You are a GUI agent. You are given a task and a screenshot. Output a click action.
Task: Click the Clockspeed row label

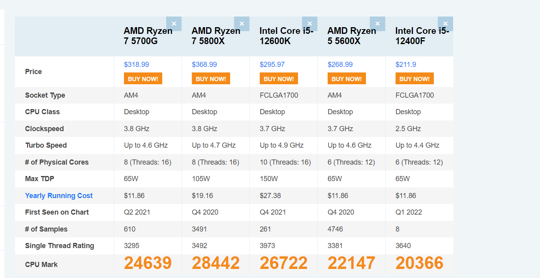point(44,129)
